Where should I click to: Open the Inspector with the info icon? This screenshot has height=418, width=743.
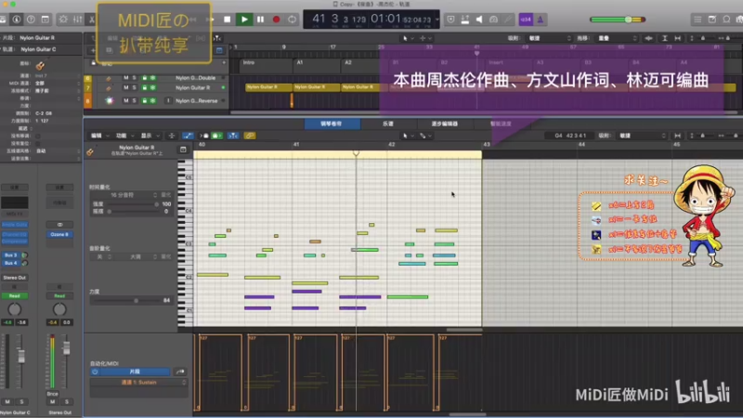coord(17,20)
